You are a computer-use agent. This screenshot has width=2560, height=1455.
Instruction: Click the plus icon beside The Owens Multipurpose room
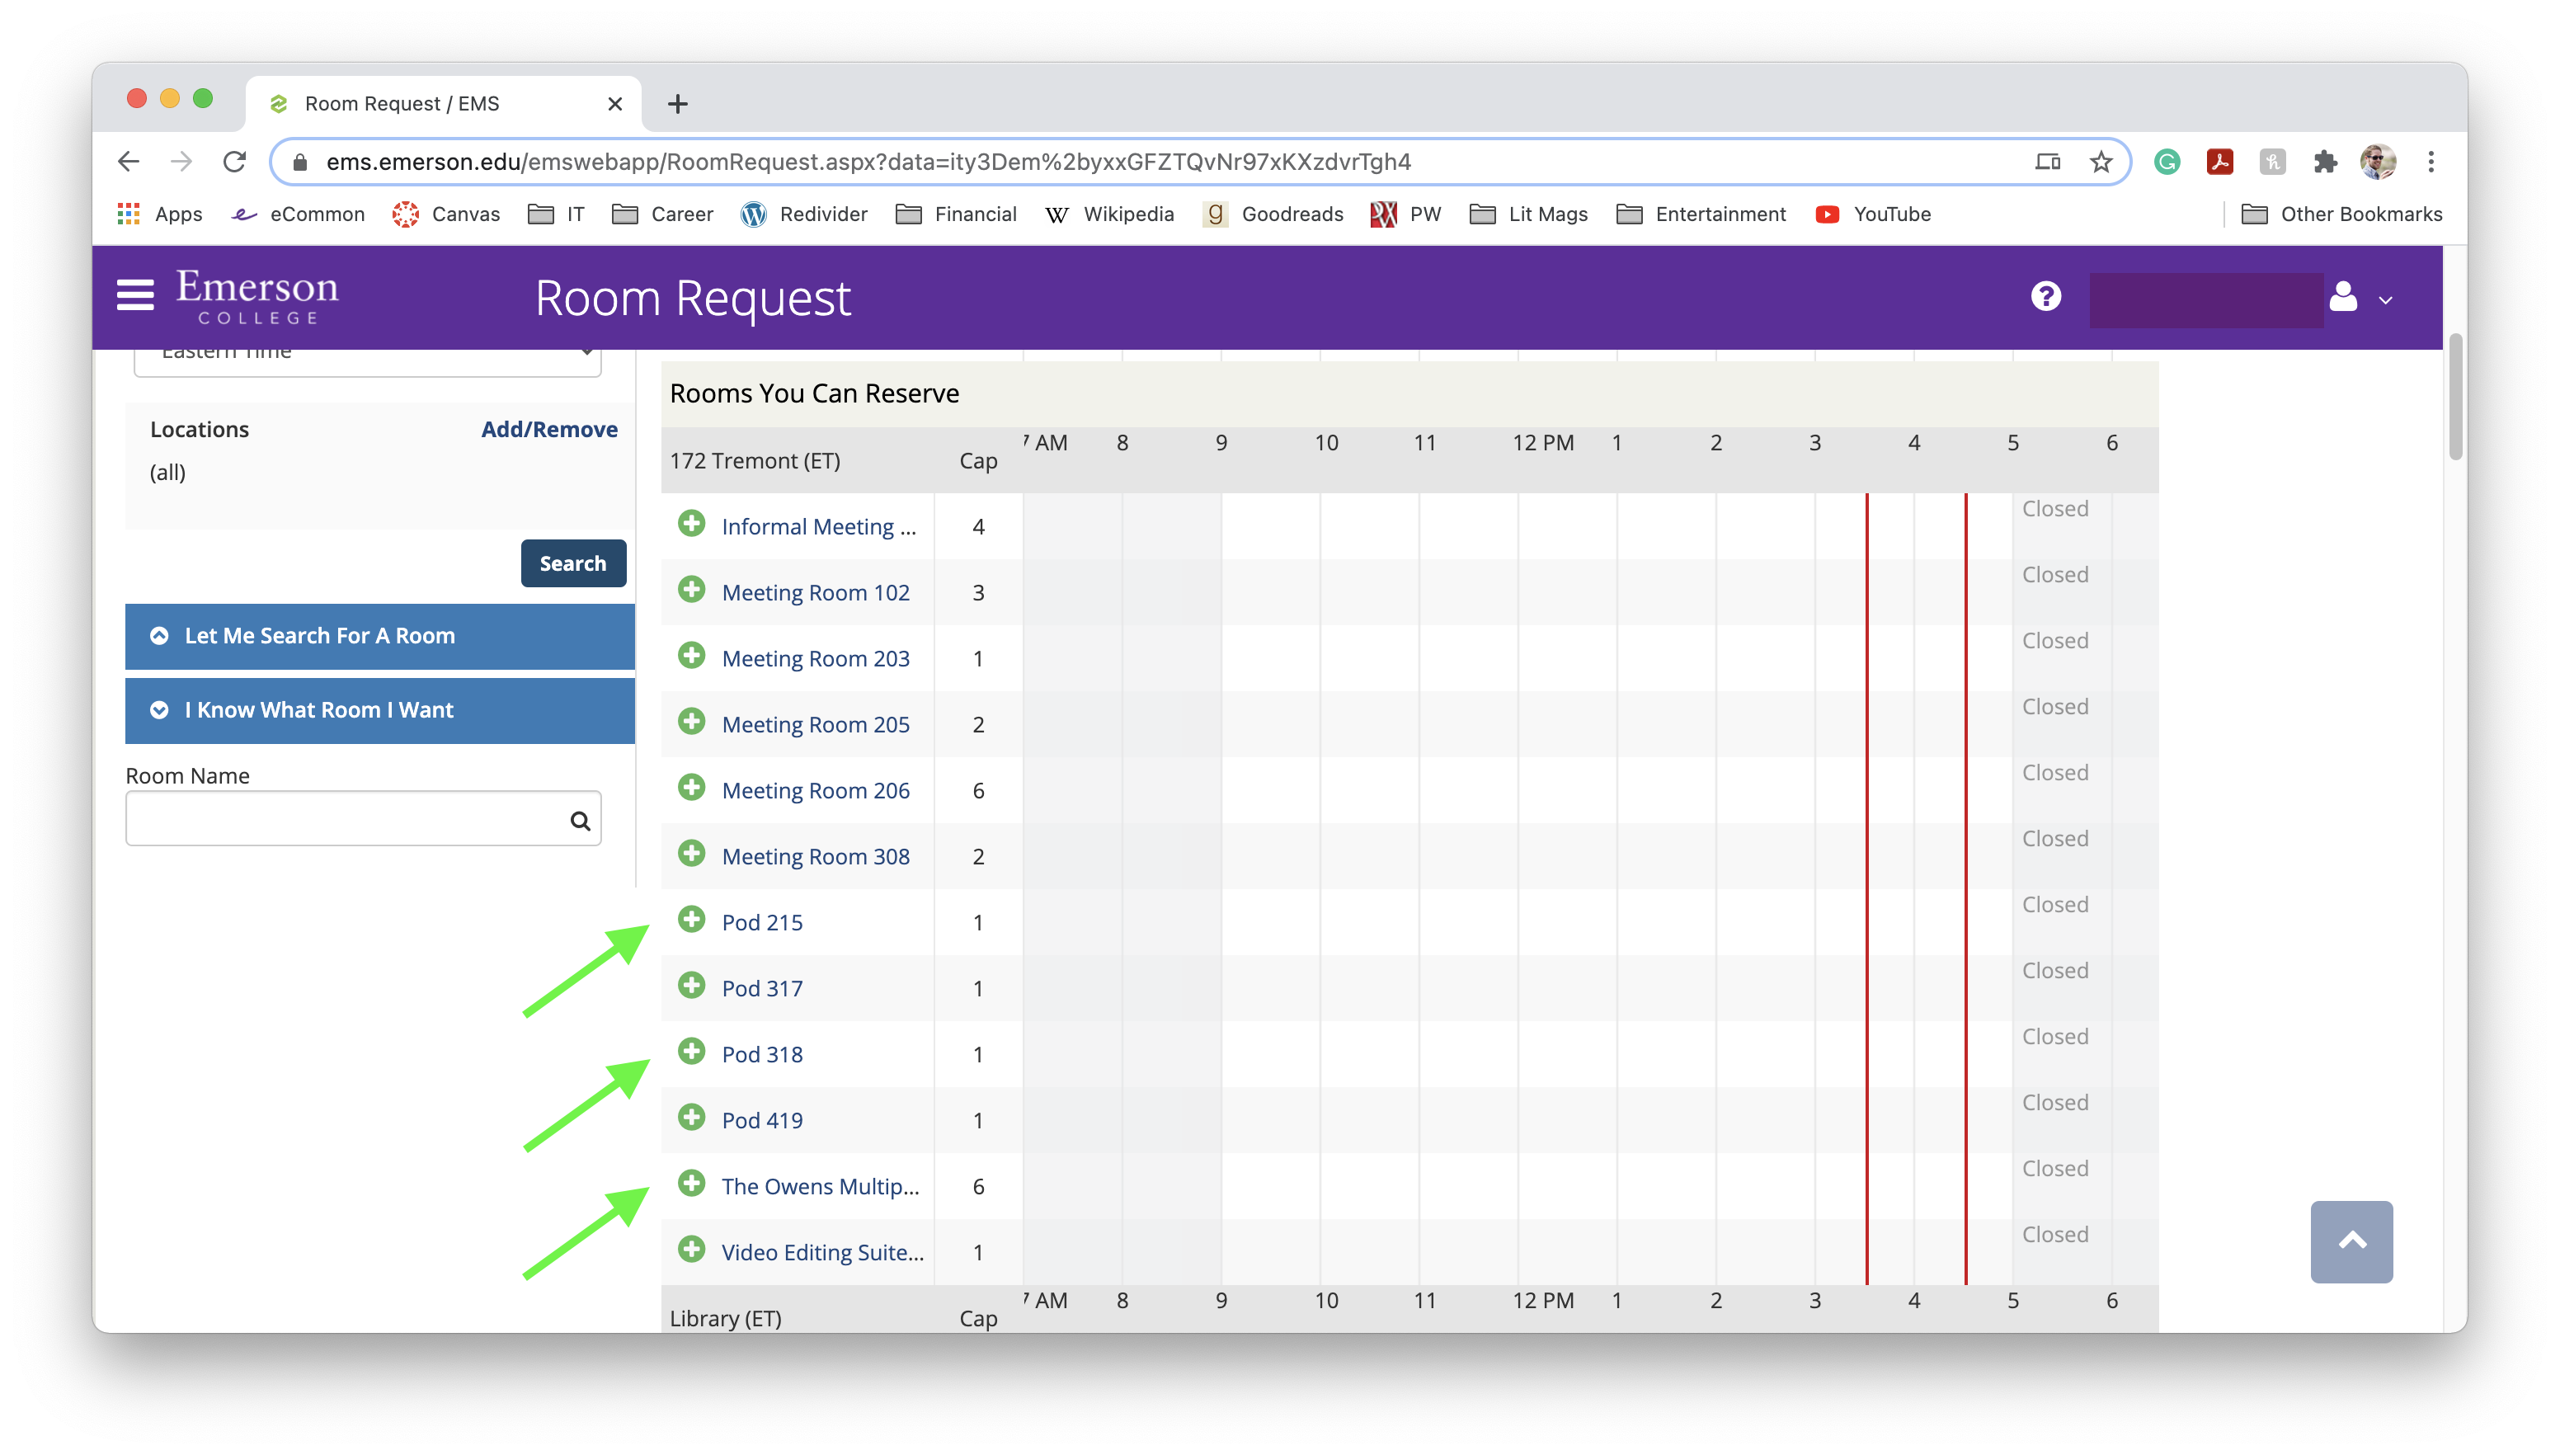(x=693, y=1184)
